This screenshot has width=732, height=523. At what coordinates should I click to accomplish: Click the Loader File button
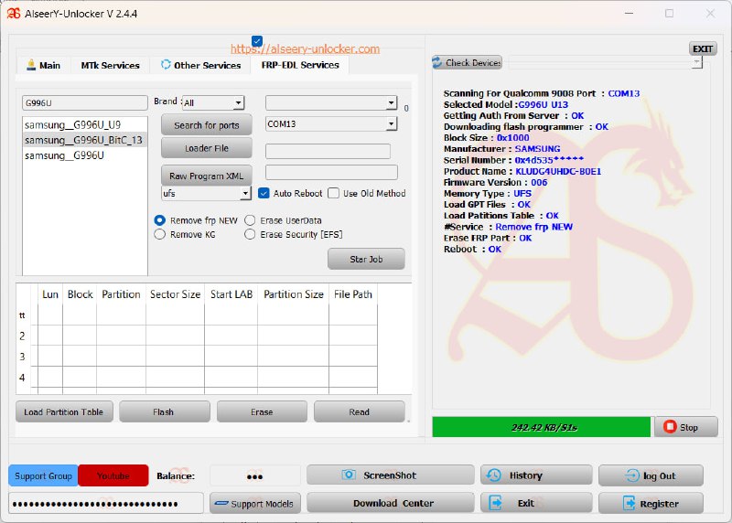coord(207,148)
